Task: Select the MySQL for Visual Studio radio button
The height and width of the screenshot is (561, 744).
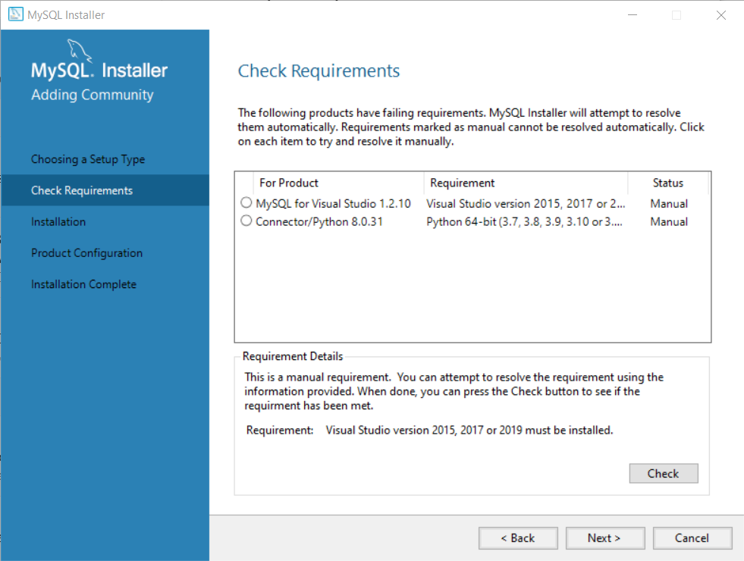Action: click(x=246, y=203)
